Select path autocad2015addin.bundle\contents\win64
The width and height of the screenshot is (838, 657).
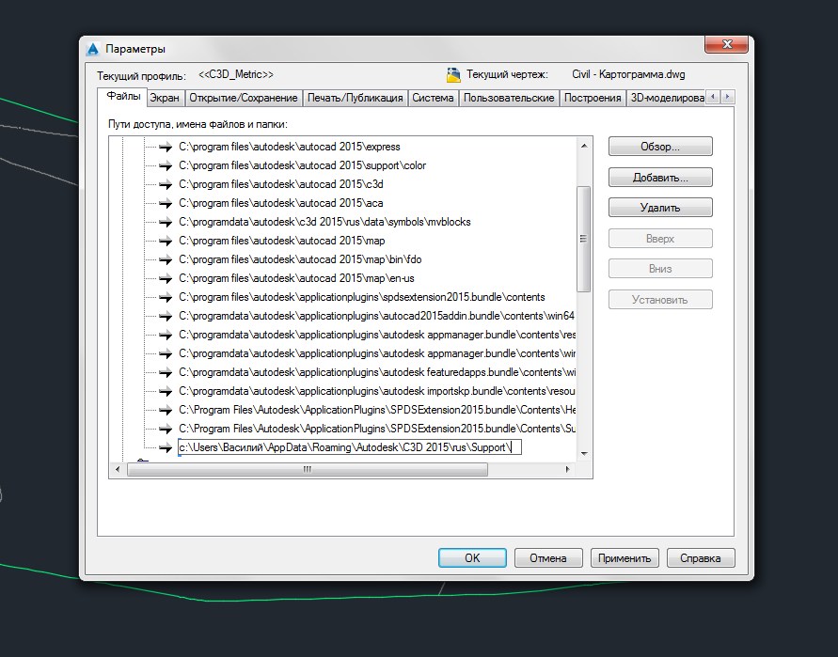377,316
